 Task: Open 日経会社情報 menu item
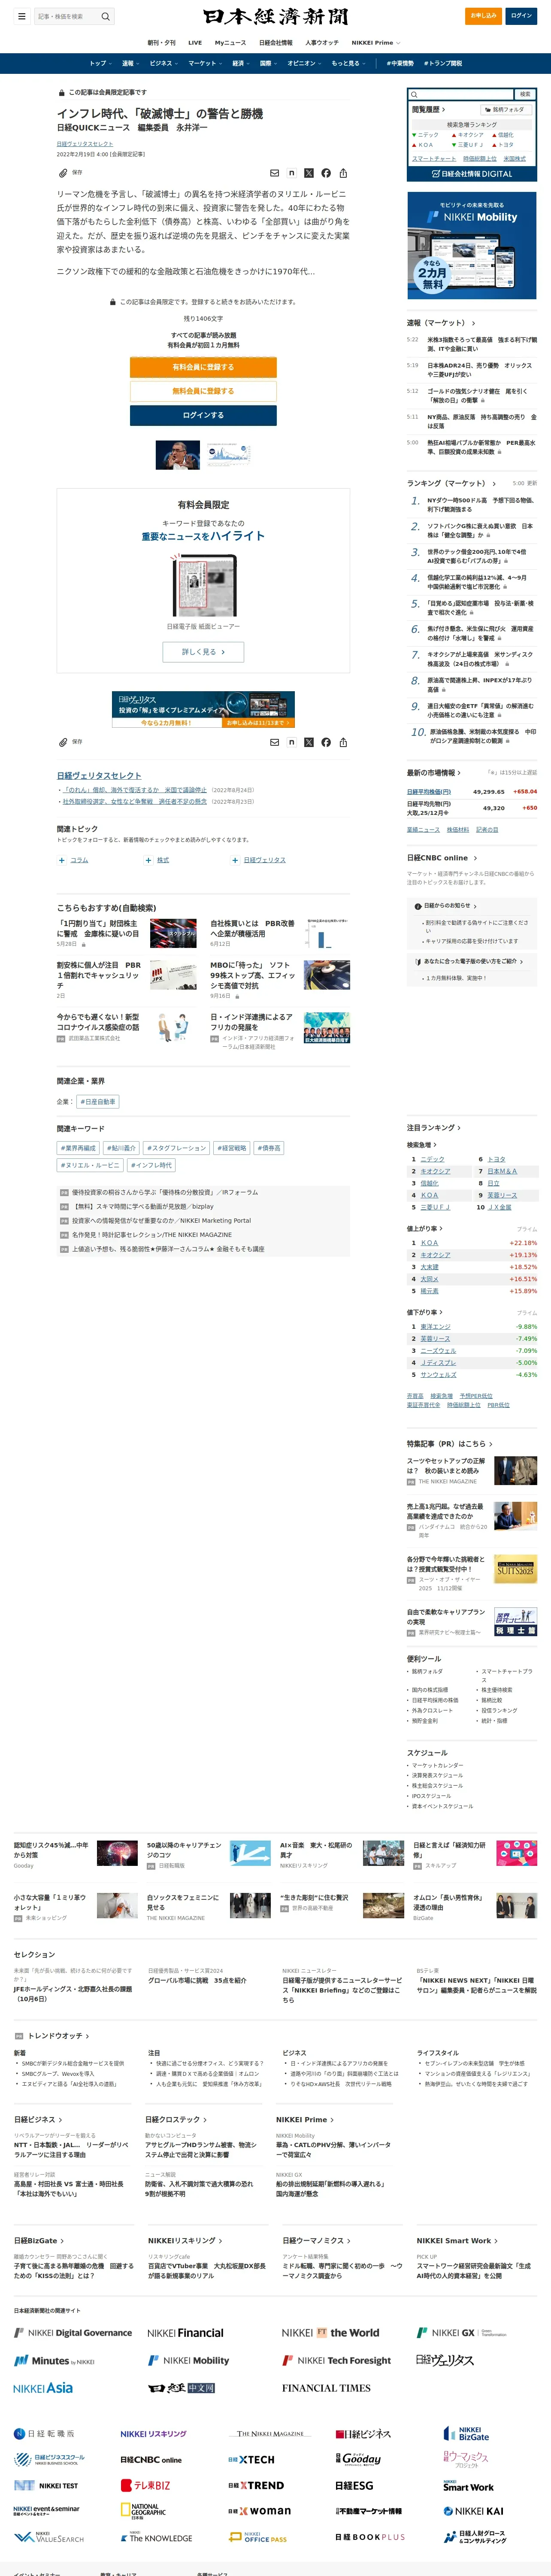[x=276, y=43]
